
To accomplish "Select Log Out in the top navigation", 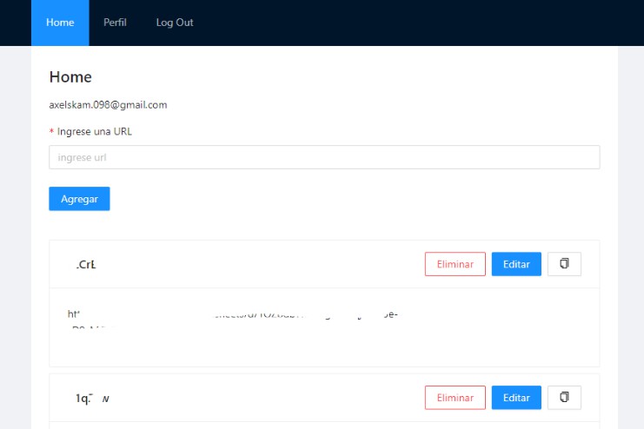I will click(x=175, y=23).
